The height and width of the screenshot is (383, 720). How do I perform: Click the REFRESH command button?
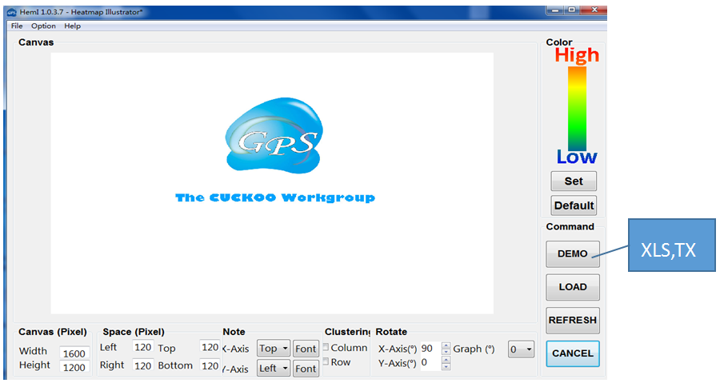(573, 320)
